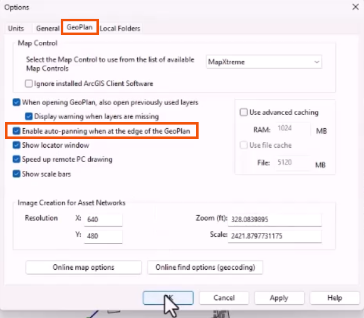Open Online find options (geocoding)
This screenshot has width=364, height=318.
[205, 267]
